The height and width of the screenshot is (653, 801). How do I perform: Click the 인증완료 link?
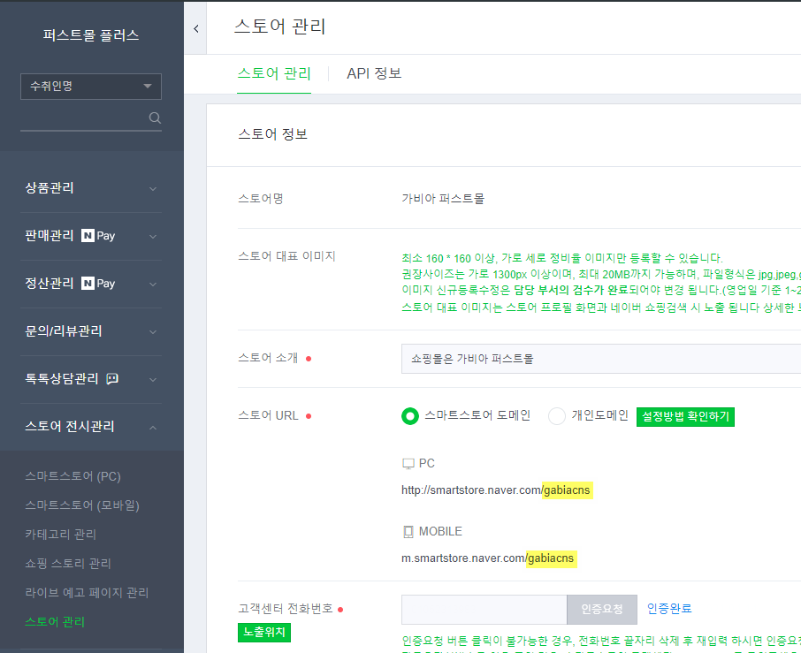click(x=669, y=609)
